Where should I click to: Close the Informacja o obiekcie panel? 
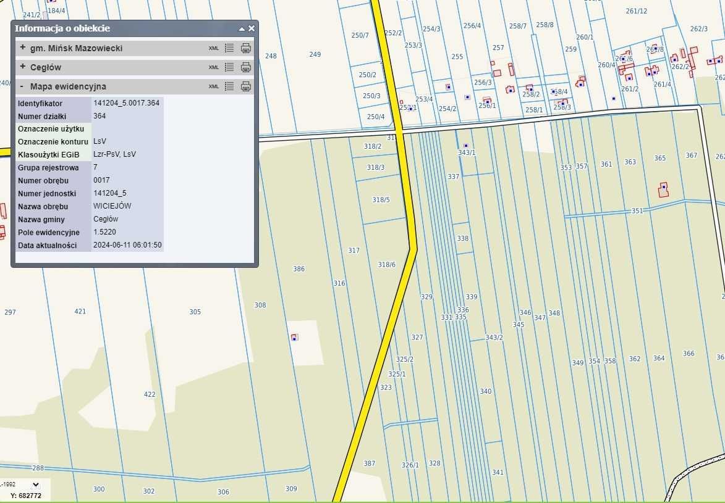click(252, 28)
